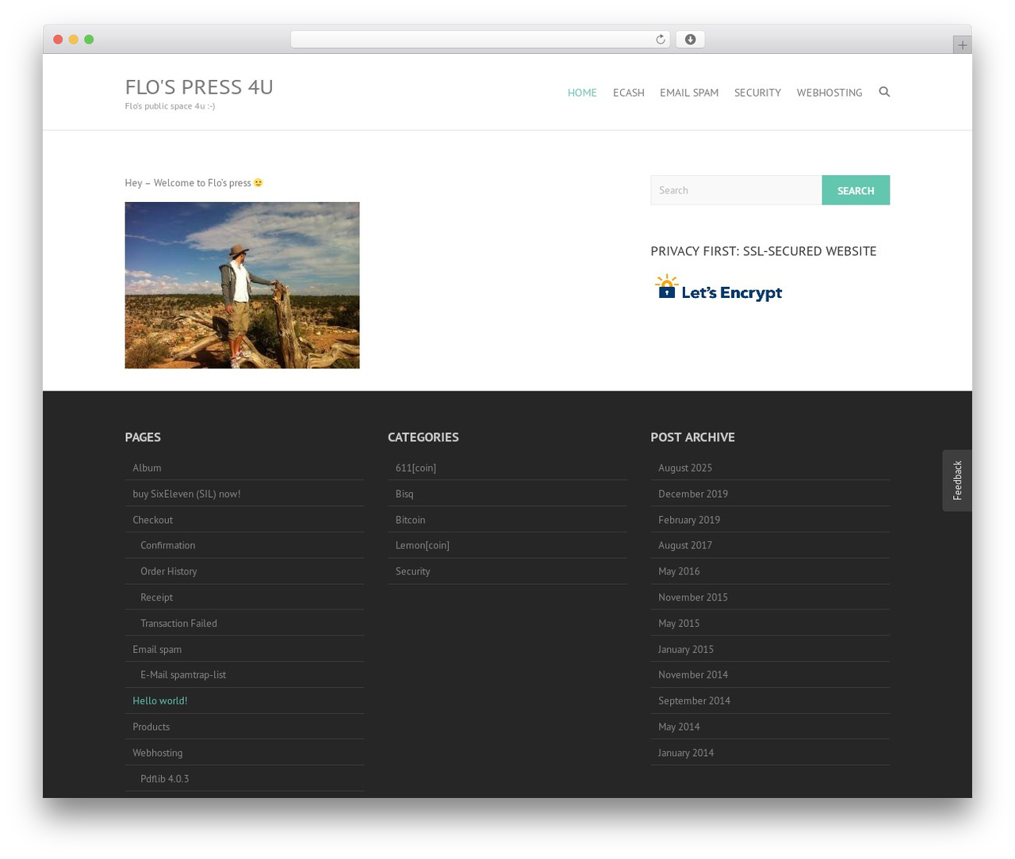This screenshot has height=859, width=1015.
Task: Open the November 2014 archive
Action: coord(693,675)
